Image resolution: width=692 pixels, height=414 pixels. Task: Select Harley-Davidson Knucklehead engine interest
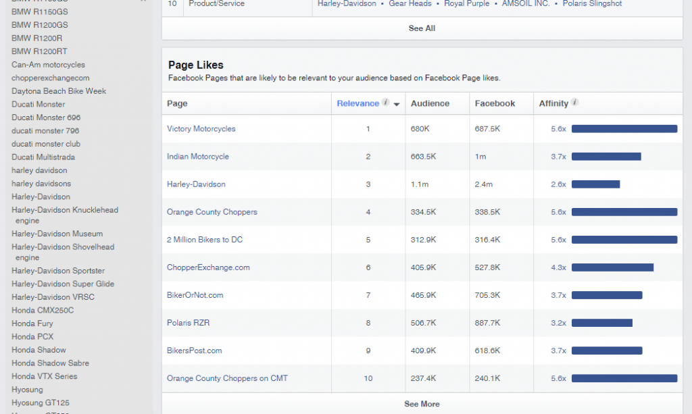[x=65, y=215]
